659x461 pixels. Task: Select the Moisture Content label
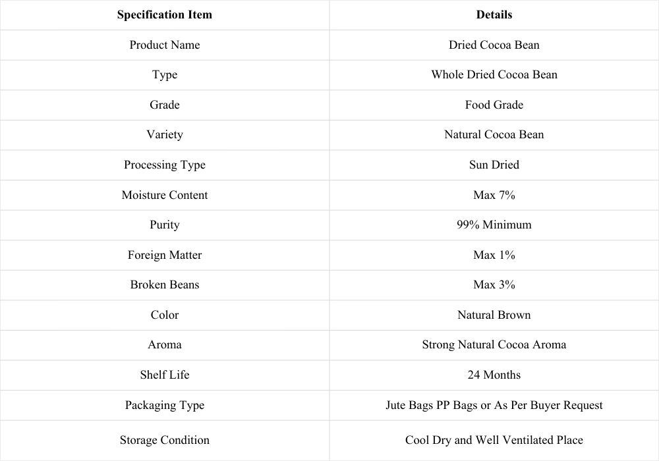coord(164,195)
